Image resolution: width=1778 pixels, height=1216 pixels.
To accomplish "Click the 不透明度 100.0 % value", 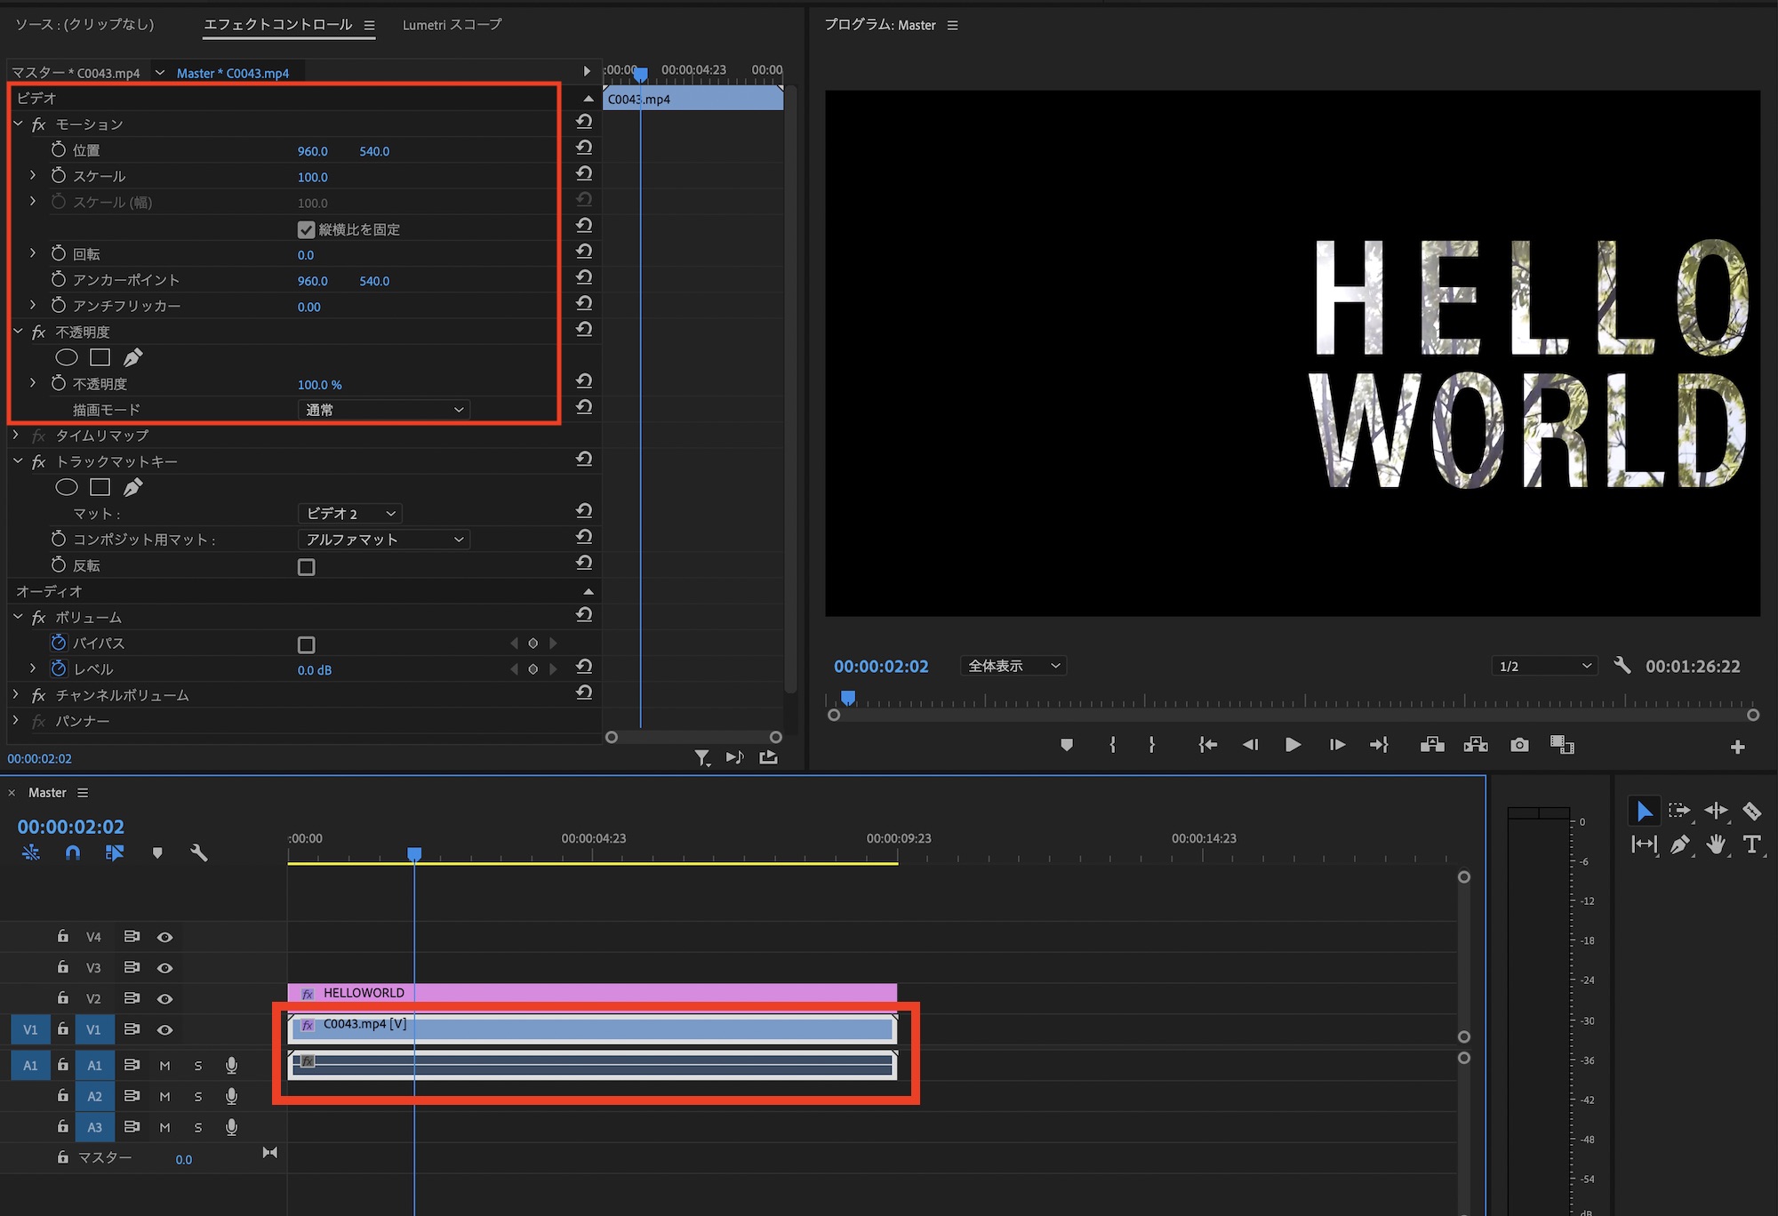I will [319, 385].
